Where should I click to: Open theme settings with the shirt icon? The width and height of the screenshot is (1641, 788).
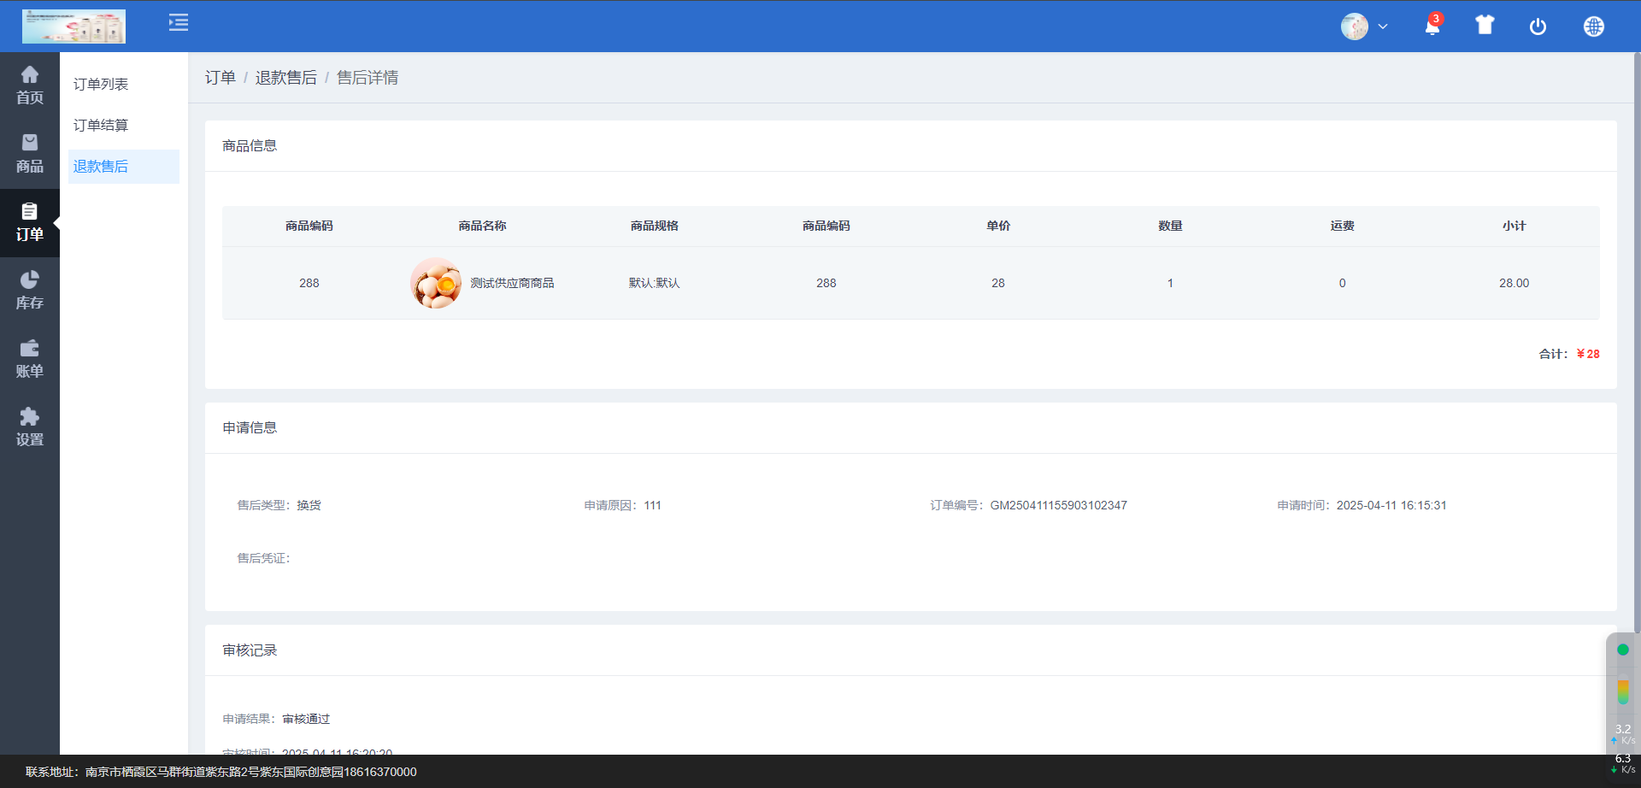pyautogui.click(x=1485, y=26)
